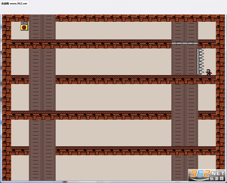Click the red button on save block
227x183 pixels.
(x=24, y=27)
